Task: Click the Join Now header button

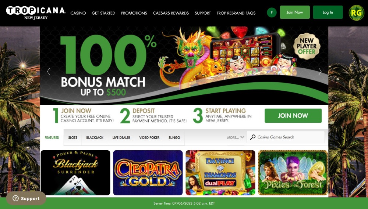Action: 295,12
